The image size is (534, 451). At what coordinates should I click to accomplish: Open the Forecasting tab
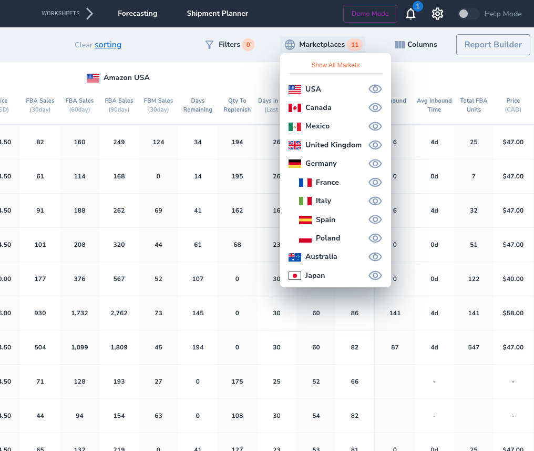click(137, 14)
